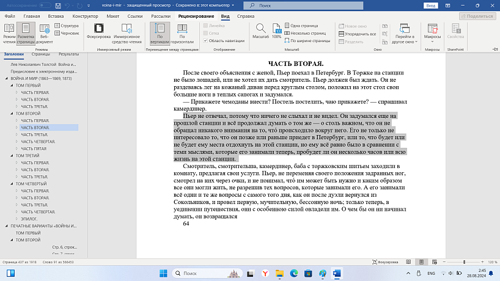The image size is (500, 281).
Task: Open the Рецензирование ribbon tab
Action: click(x=196, y=16)
